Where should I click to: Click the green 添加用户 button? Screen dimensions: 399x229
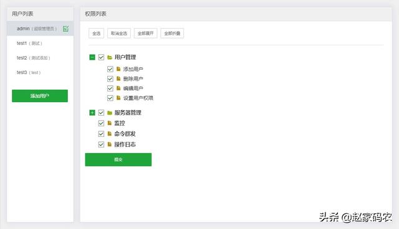tap(40, 96)
